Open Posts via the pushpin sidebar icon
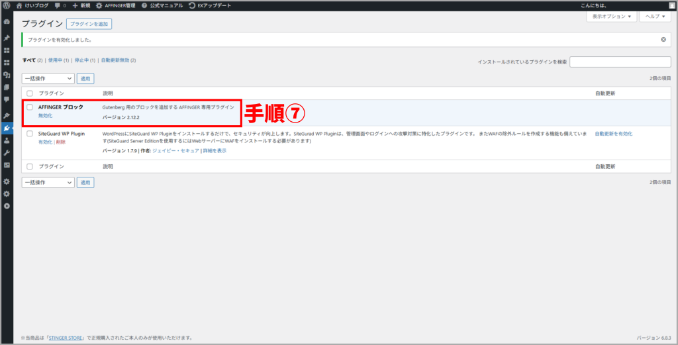This screenshot has height=345, width=678. pos(7,38)
